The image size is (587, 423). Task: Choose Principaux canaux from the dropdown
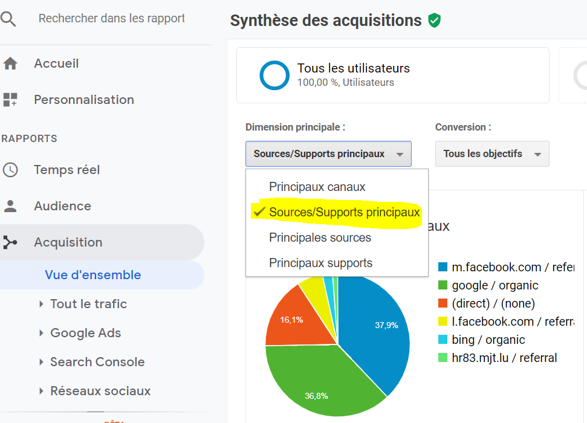pyautogui.click(x=317, y=187)
